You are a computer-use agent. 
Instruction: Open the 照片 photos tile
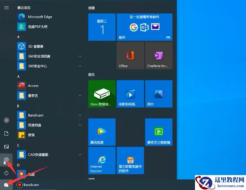click(x=159, y=94)
